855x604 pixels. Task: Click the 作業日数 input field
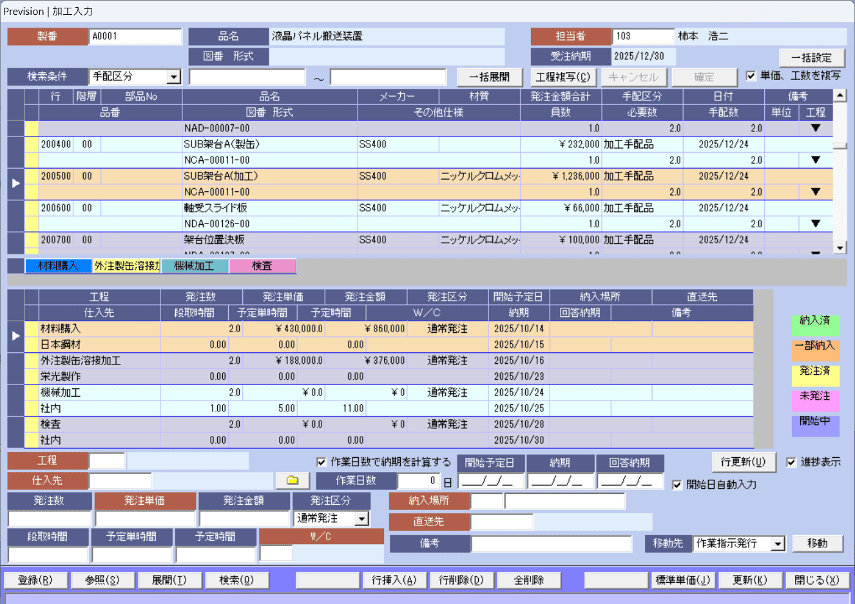click(418, 481)
